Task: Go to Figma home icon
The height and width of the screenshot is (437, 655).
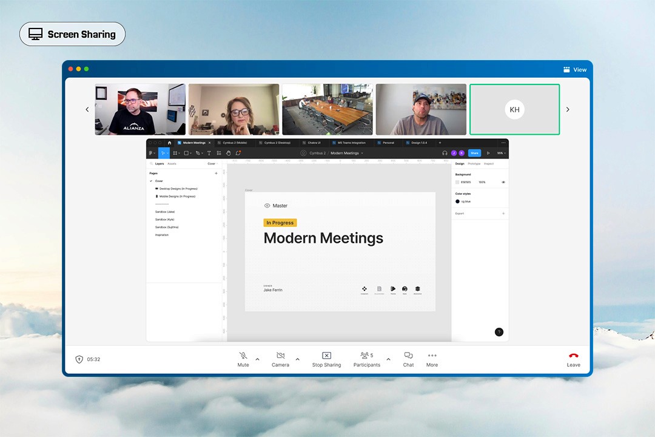Action: [169, 143]
